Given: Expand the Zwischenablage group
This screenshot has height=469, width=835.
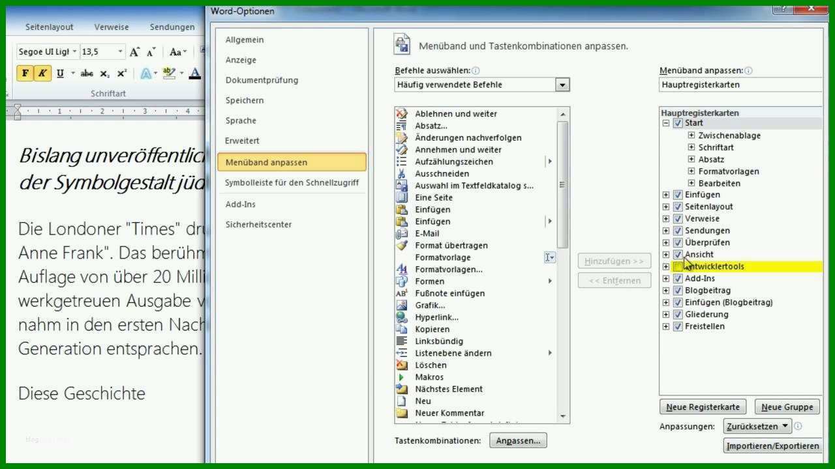Looking at the screenshot, I should click(x=691, y=135).
